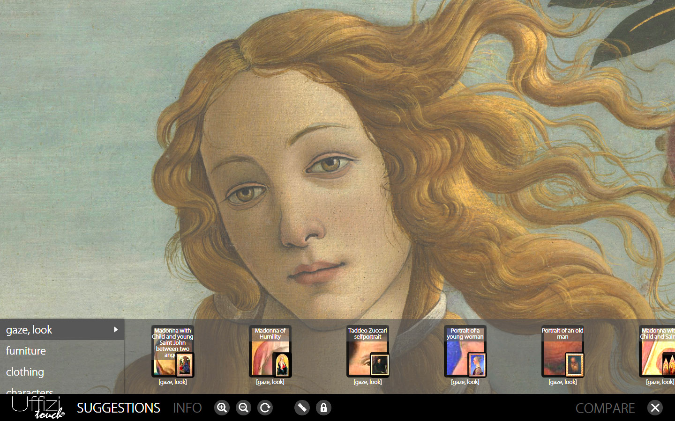The image size is (675, 421).
Task: Open the Taddeo Zuccari selfportrait thumbnail
Action: 367,351
